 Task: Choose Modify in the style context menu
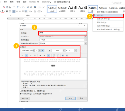coord(108,15)
